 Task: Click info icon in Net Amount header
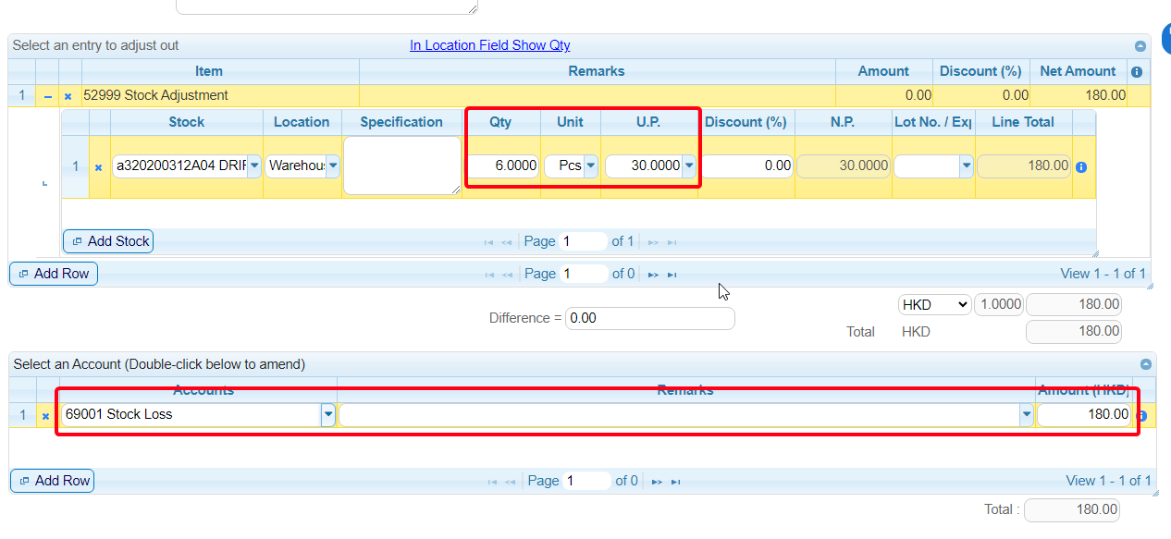click(x=1137, y=72)
